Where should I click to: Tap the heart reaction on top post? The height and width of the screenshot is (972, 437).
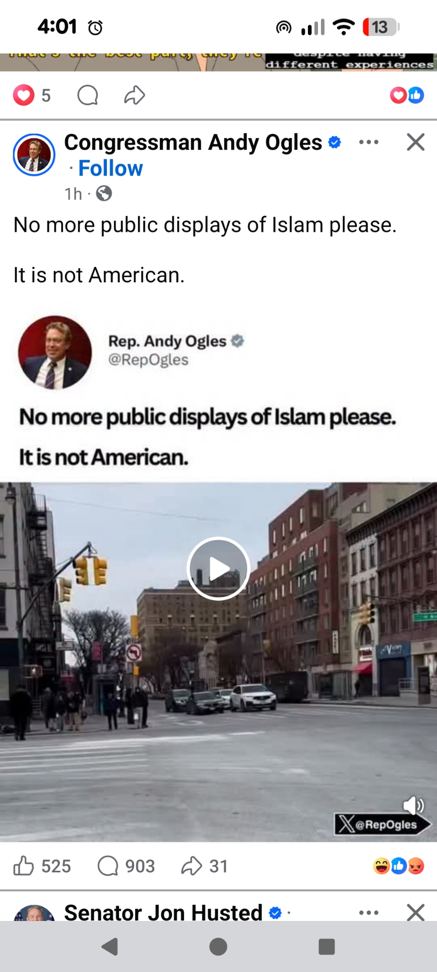coord(24,95)
